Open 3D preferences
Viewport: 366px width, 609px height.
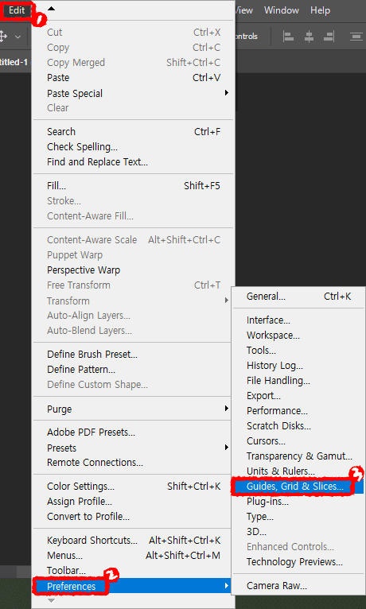click(x=298, y=532)
